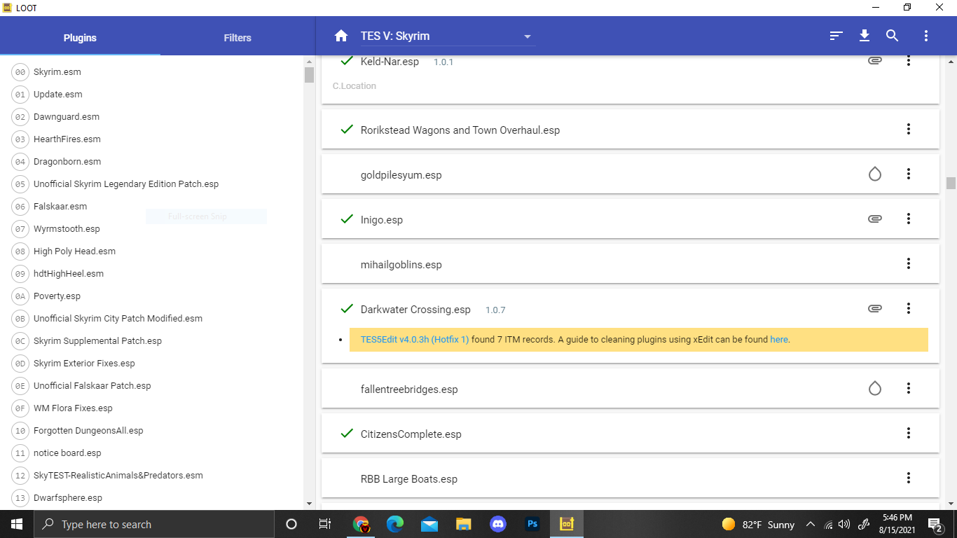Click Keld-Nar.esp user metadata paperclip icon
Image resolution: width=957 pixels, height=538 pixels.
point(874,61)
